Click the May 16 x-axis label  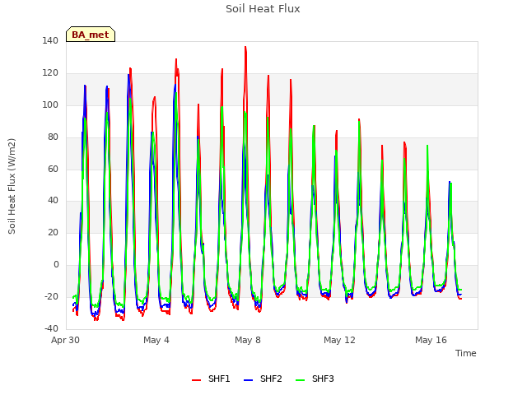point(431,340)
